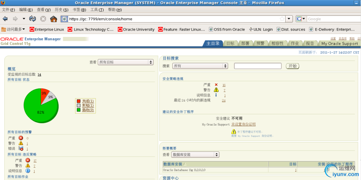Viewport: 361px width, 180px height.
Task: Click the monitored targets total 14 link
Action: [39, 75]
